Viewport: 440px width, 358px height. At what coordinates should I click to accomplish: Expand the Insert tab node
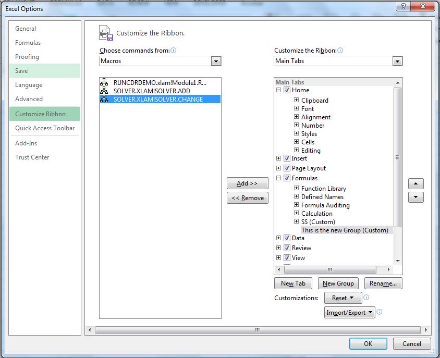point(278,158)
